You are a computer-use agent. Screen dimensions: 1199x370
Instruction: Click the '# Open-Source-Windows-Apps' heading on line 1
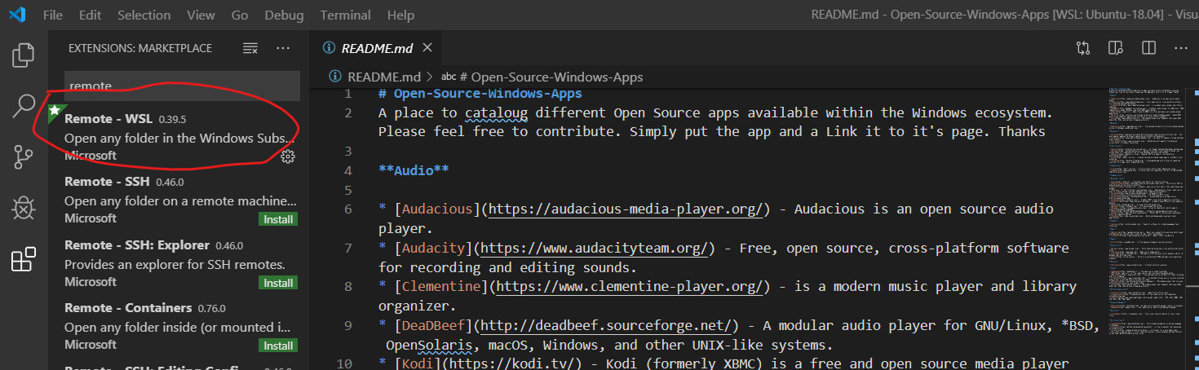pos(480,94)
